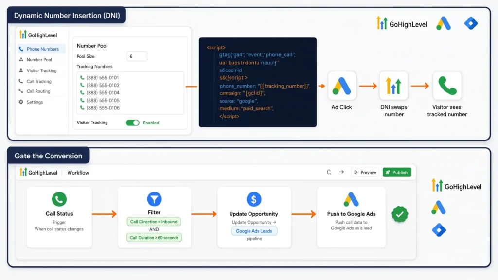
Task: Click the Visitor sees tracked number phone icon
Action: tap(447, 86)
